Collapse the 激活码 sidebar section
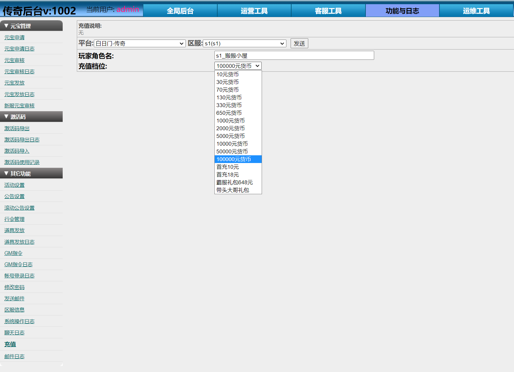The height and width of the screenshot is (372, 514). point(31,117)
